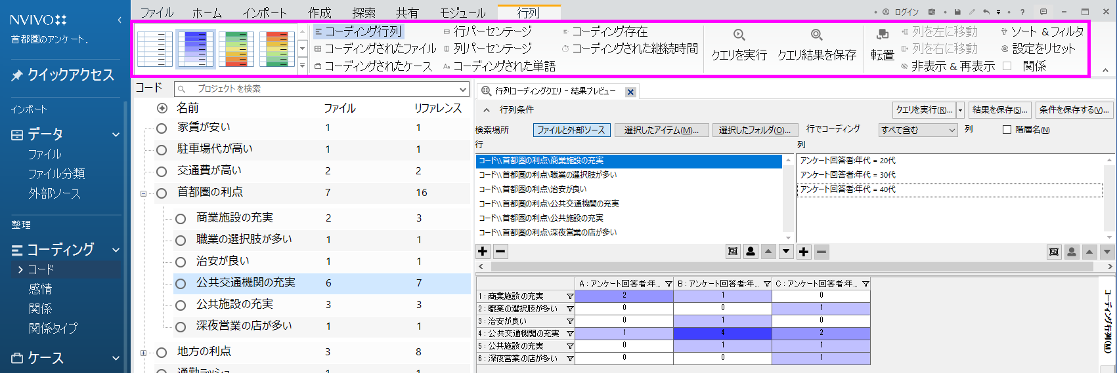Transpose the matrix with the 転置 icon
Screen dimensions: 1117x373
(883, 34)
